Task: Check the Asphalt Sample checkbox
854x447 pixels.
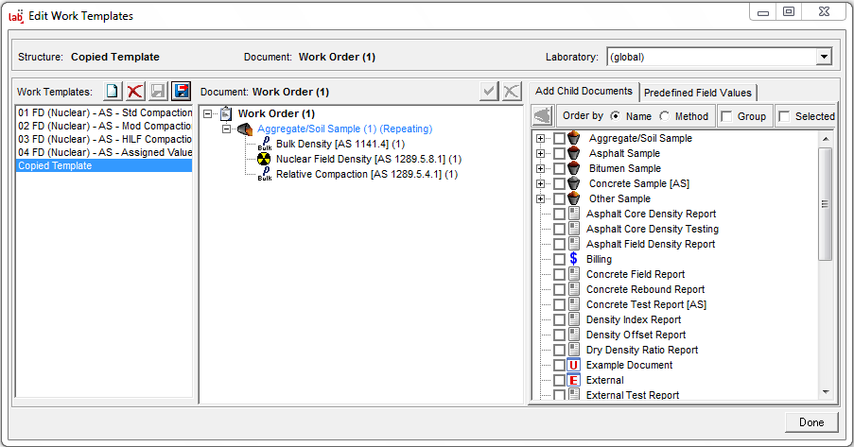Action: click(559, 153)
